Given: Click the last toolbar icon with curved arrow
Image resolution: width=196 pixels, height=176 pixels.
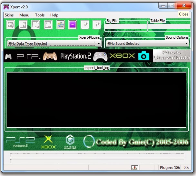Looking at the screenshot, I should [97, 24].
